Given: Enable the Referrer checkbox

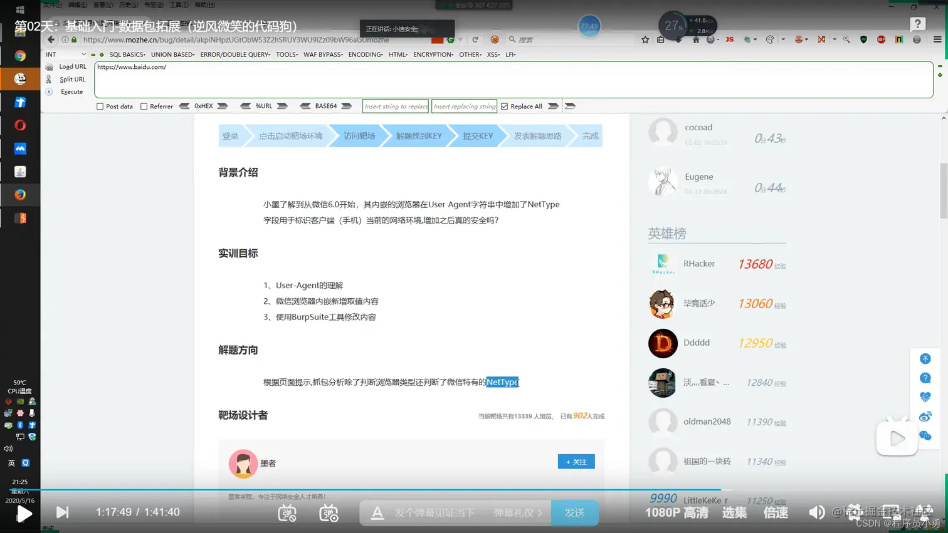Looking at the screenshot, I should tap(144, 106).
